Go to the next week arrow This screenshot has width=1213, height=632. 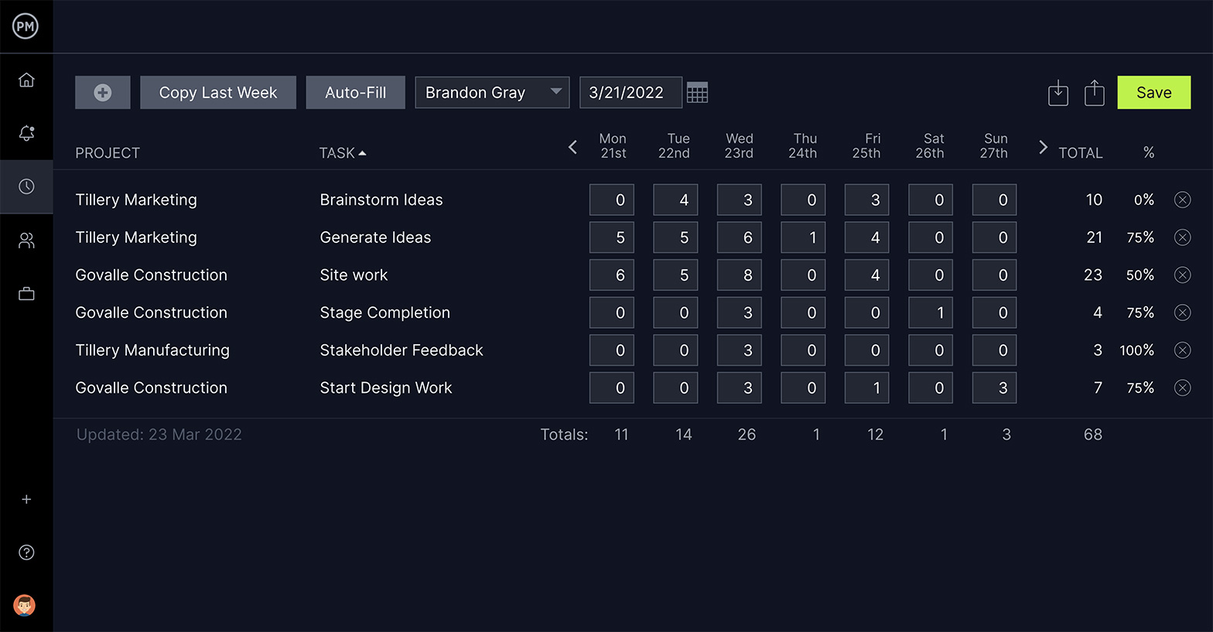(x=1043, y=147)
